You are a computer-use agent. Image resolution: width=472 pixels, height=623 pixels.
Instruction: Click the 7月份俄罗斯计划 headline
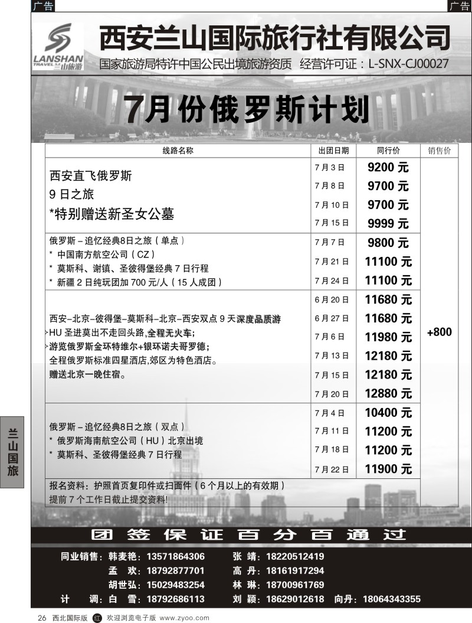247,110
